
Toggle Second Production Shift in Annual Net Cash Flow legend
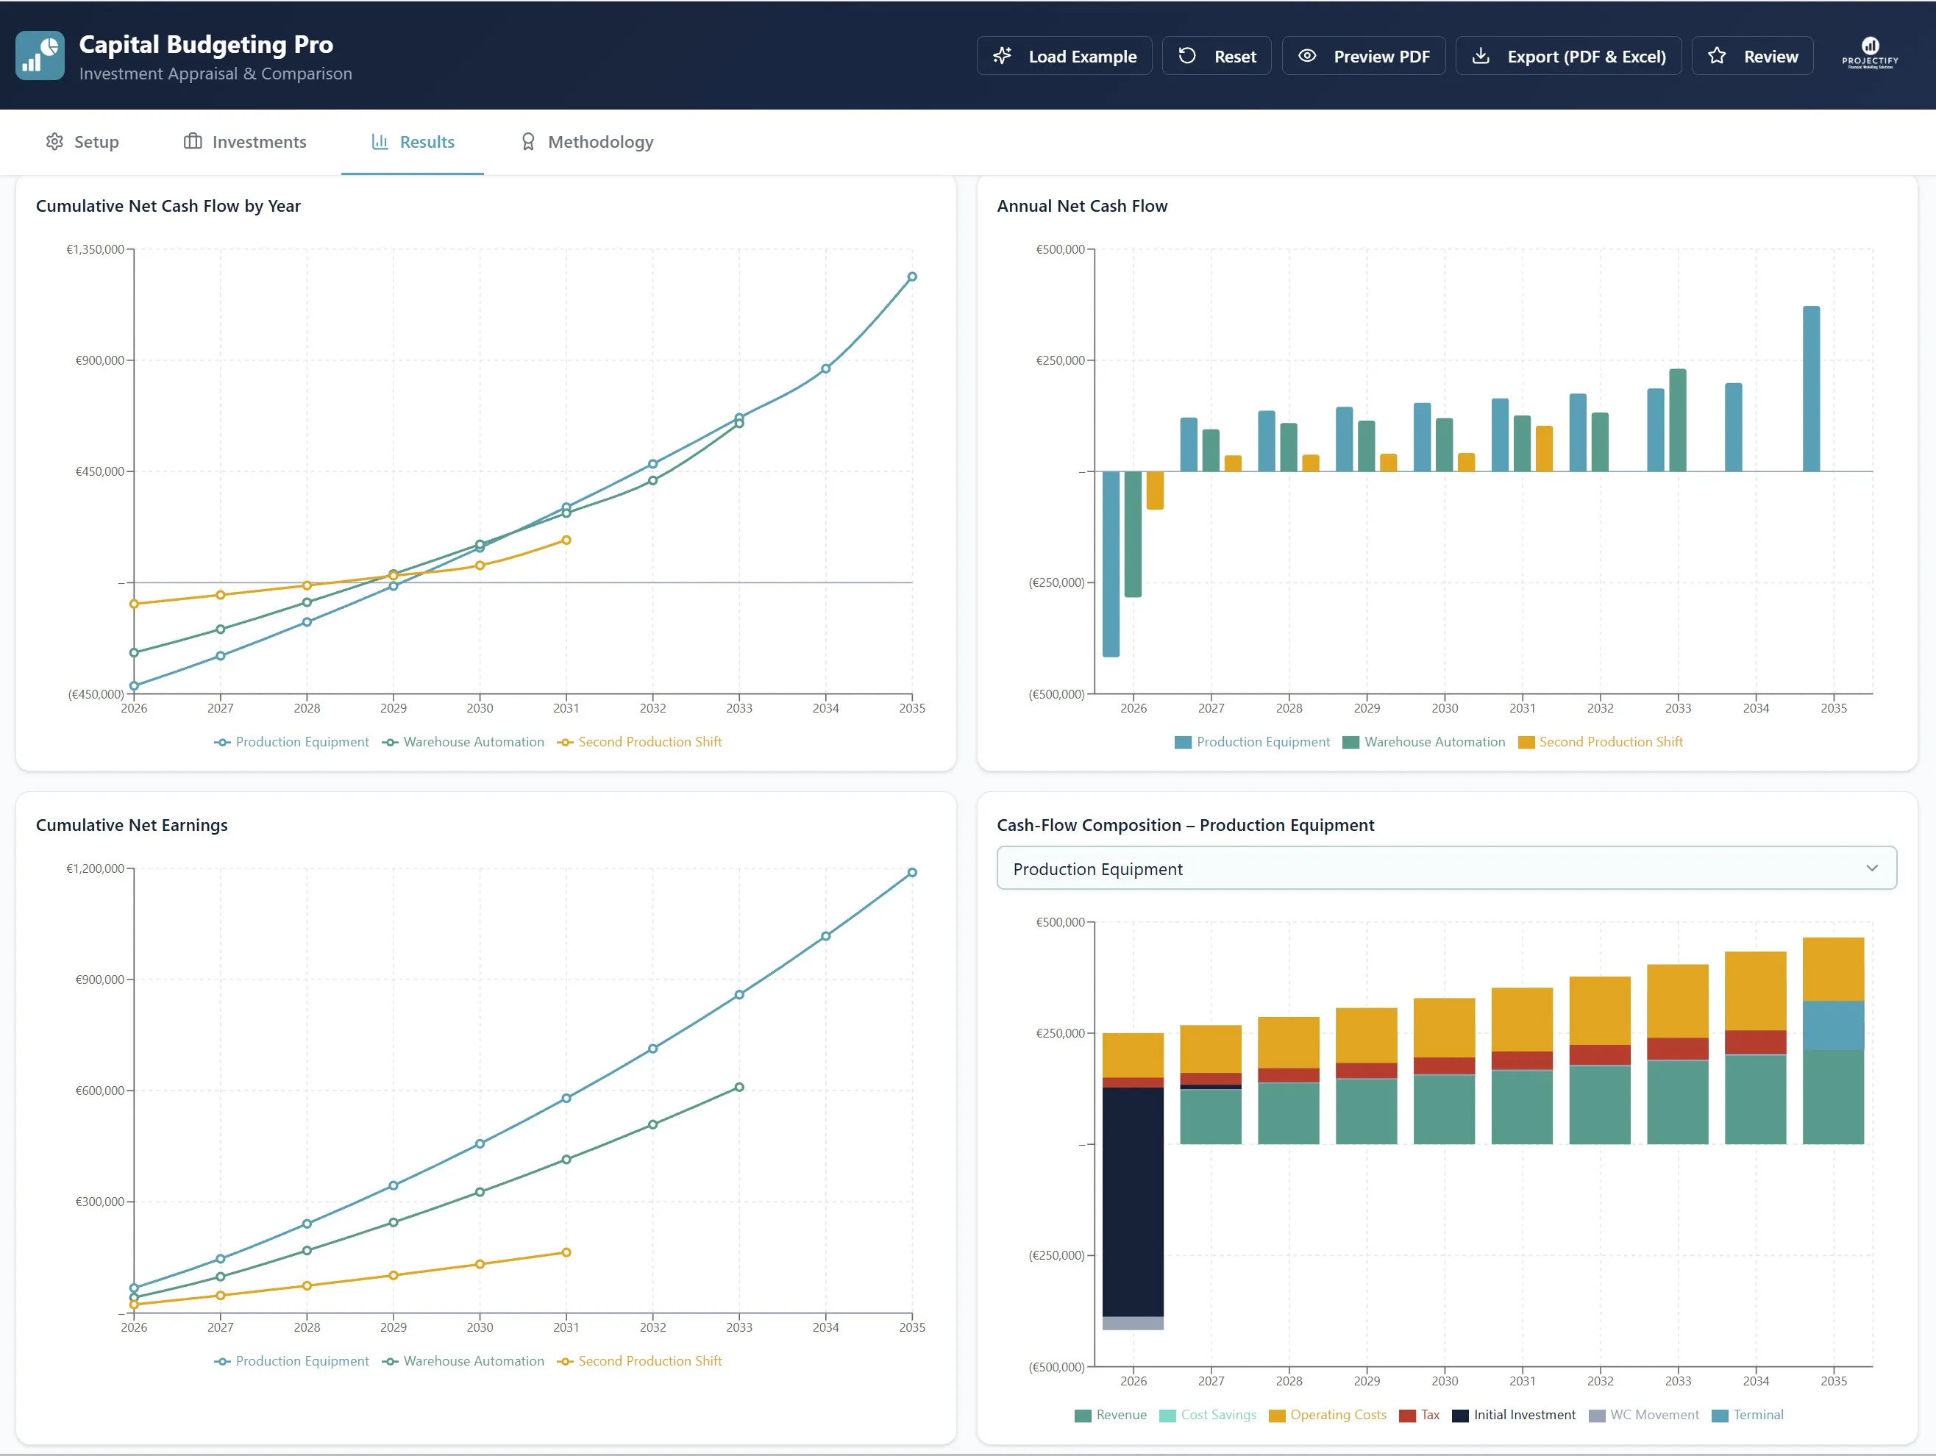click(1601, 742)
